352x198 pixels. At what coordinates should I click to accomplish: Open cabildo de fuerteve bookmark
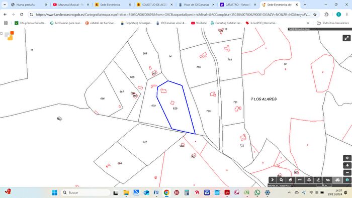[x=101, y=23]
